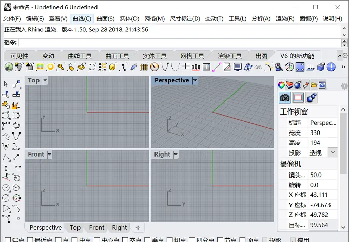This screenshot has height=242, width=349.
Task: Open the Top viewport dropdown arrow
Action: (45, 80)
